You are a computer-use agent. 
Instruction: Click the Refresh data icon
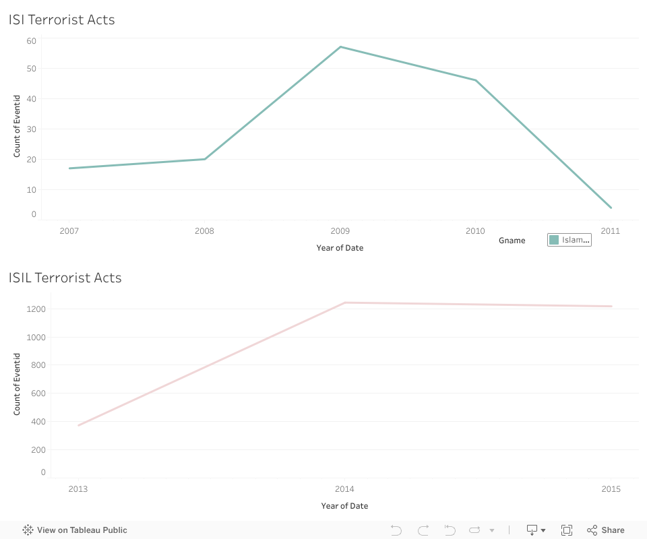(474, 530)
